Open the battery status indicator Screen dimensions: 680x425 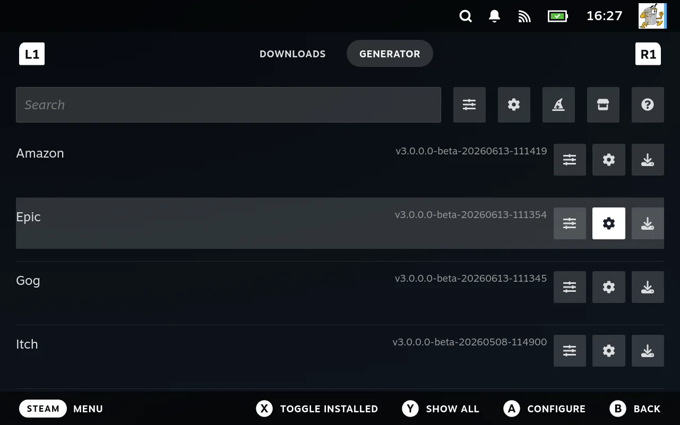(557, 16)
